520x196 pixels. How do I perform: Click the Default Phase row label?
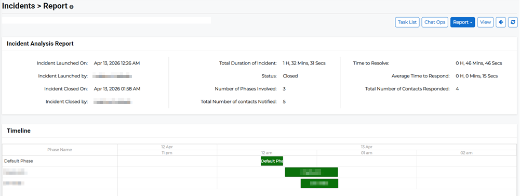coord(19,161)
